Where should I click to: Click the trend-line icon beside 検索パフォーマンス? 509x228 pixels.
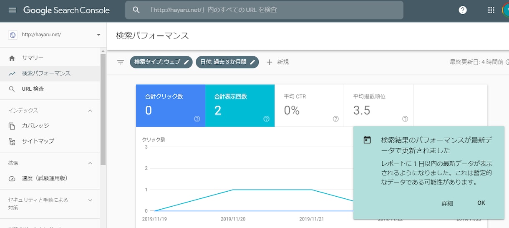click(x=12, y=73)
